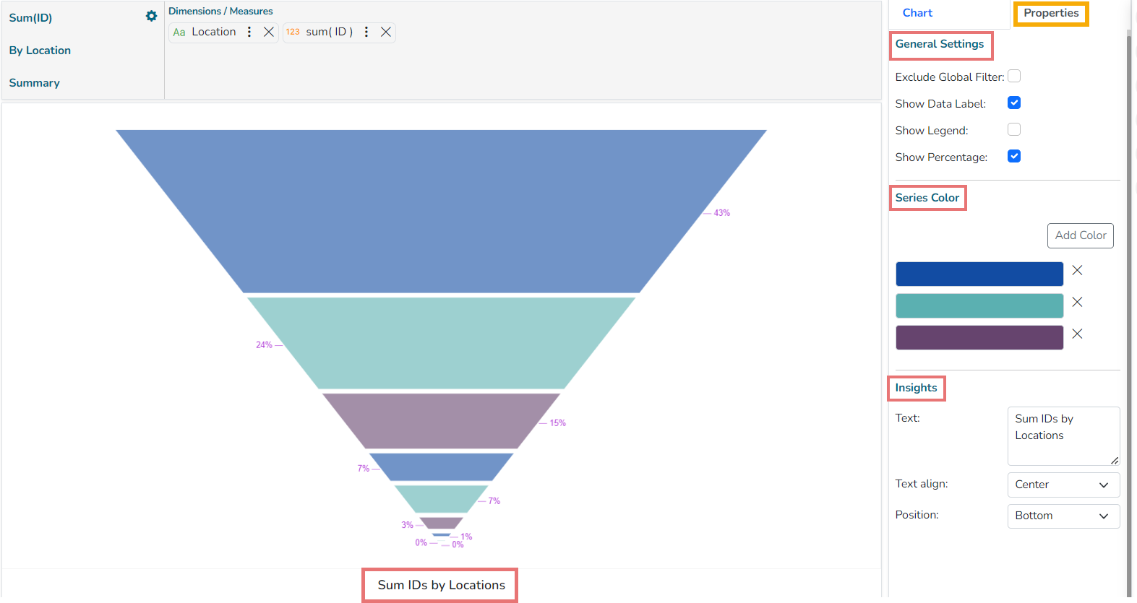Viewport: 1137px width, 603px height.
Task: Delete the dark blue series color
Action: pyautogui.click(x=1077, y=270)
